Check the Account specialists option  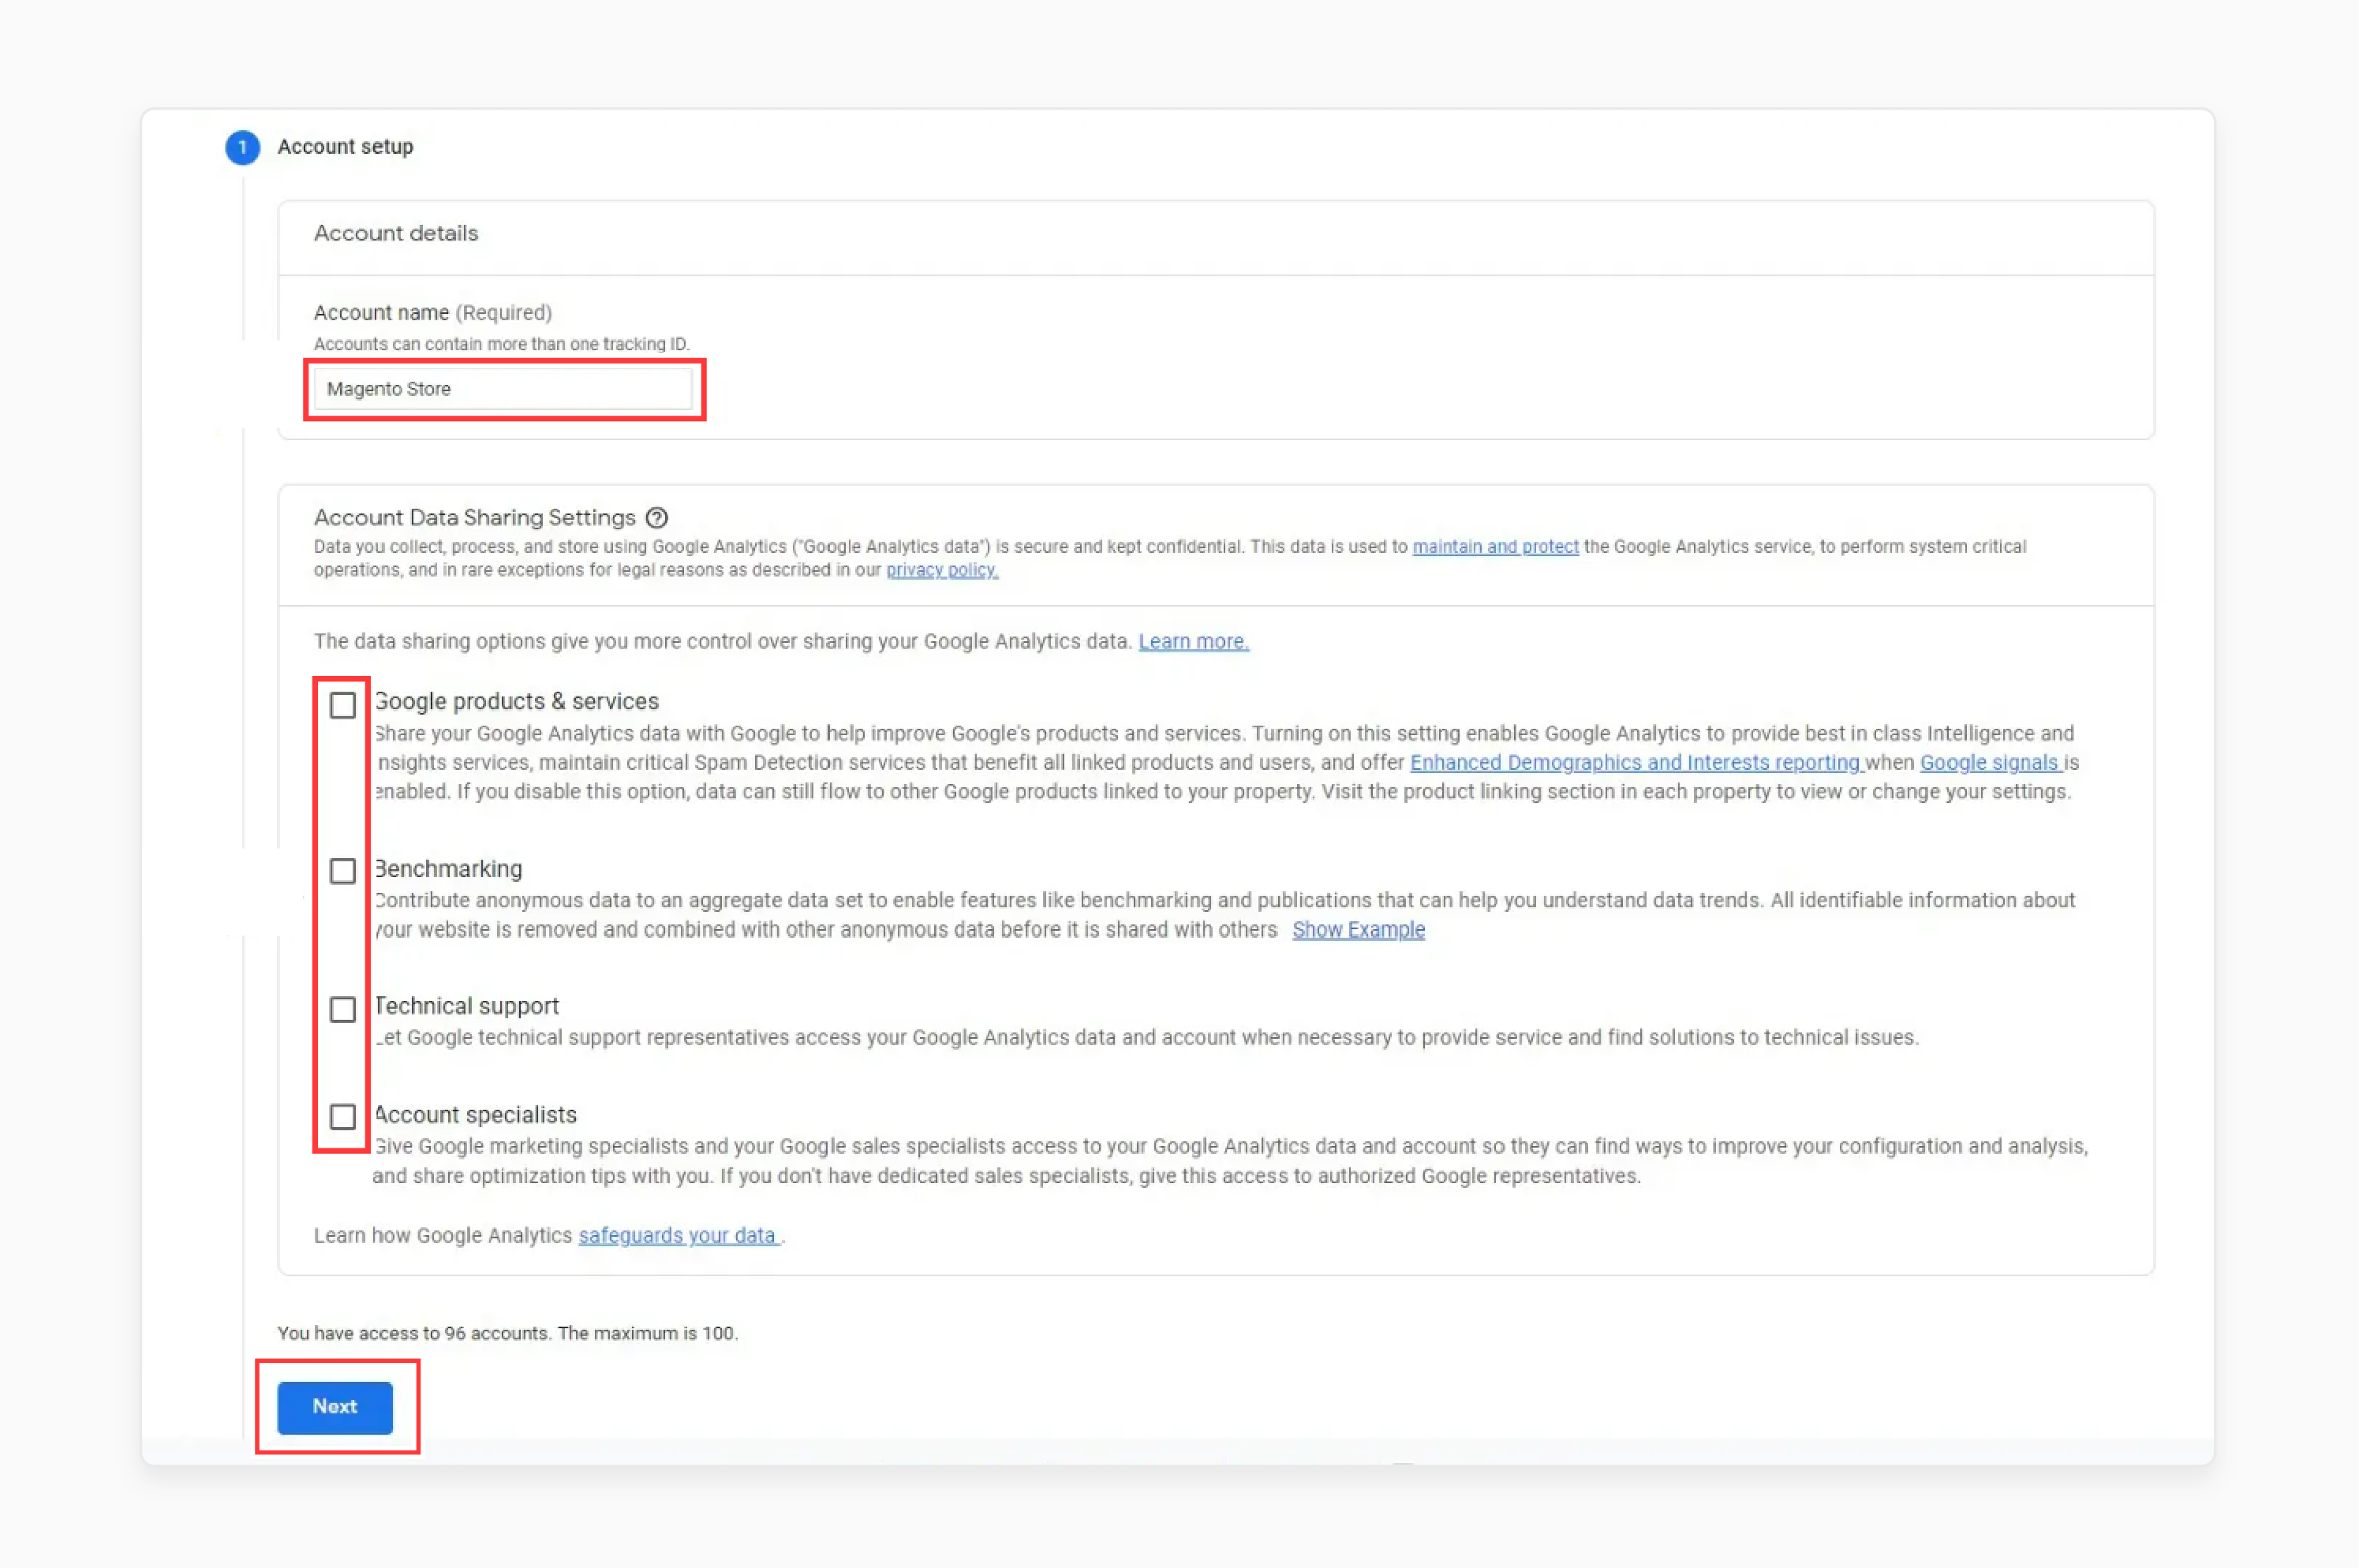342,1117
